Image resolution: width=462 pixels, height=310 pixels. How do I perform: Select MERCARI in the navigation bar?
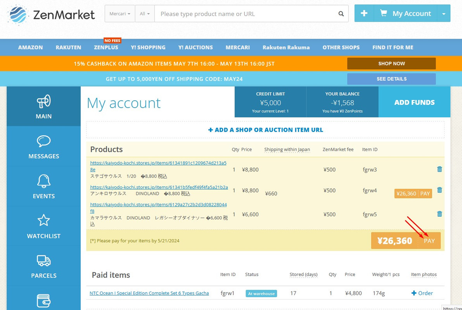point(238,47)
